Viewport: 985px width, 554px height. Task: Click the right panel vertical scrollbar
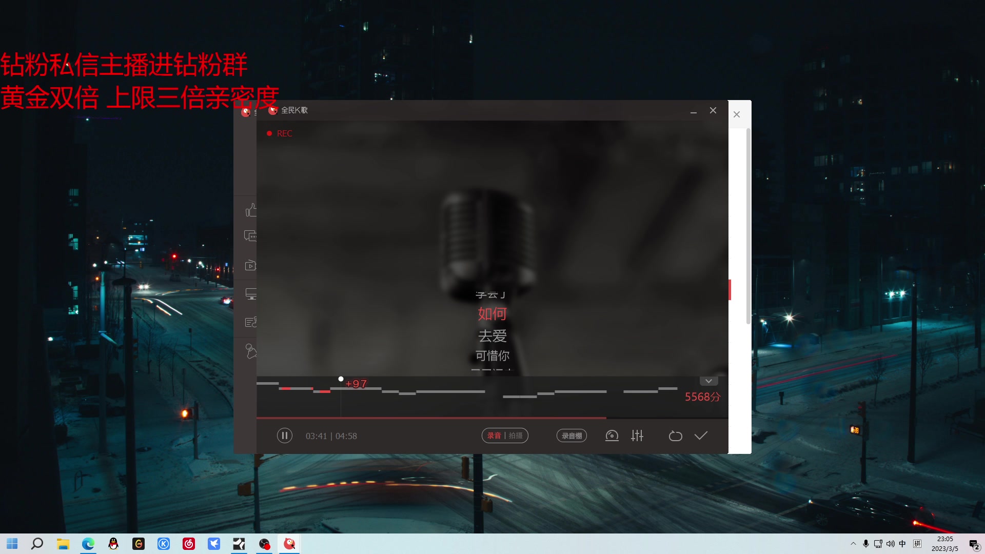point(748,226)
